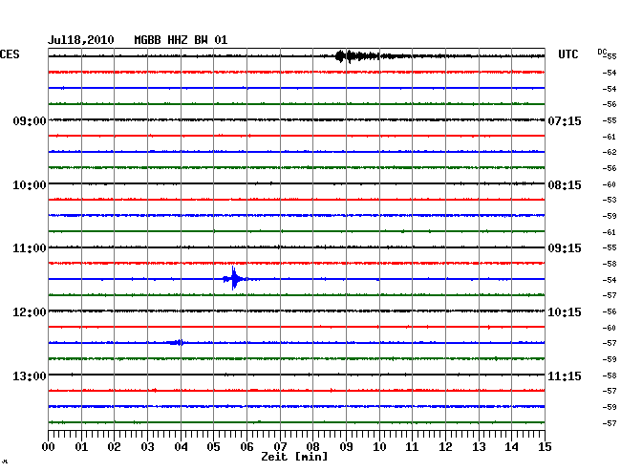Click the UTC column header

click(x=567, y=54)
